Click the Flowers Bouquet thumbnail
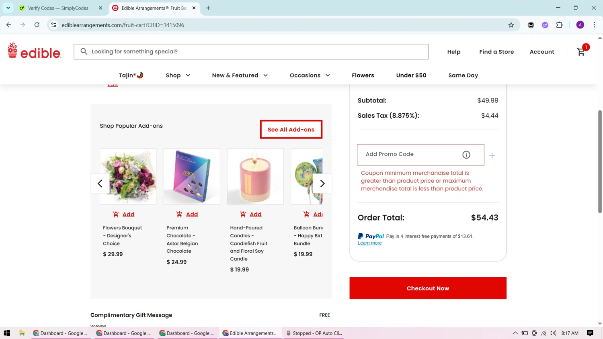This screenshot has height=339, width=603. pyautogui.click(x=128, y=176)
